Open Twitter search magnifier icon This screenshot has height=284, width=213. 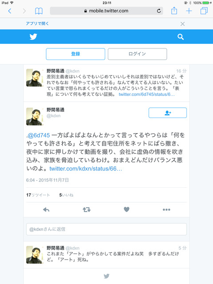point(181,37)
